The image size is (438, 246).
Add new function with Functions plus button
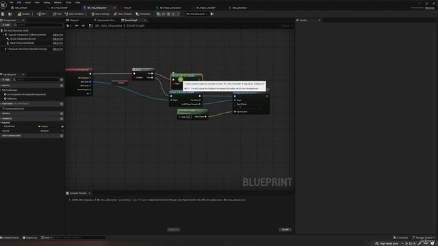tap(62, 104)
